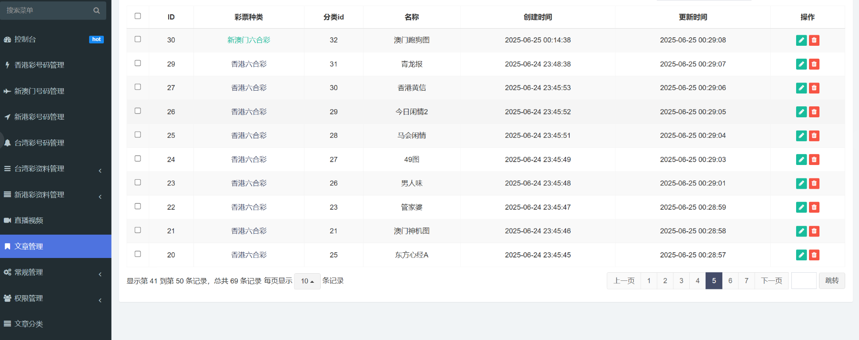This screenshot has height=340, width=859.
Task: Go to previous page 上一页
Action: click(624, 281)
